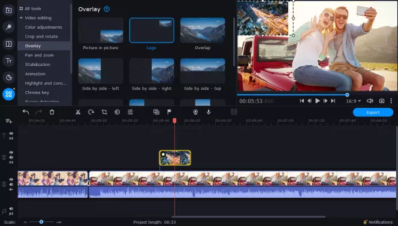Viewport: 398px width, 226px height.
Task: Open Titles panel from sidebar
Action: (8, 61)
